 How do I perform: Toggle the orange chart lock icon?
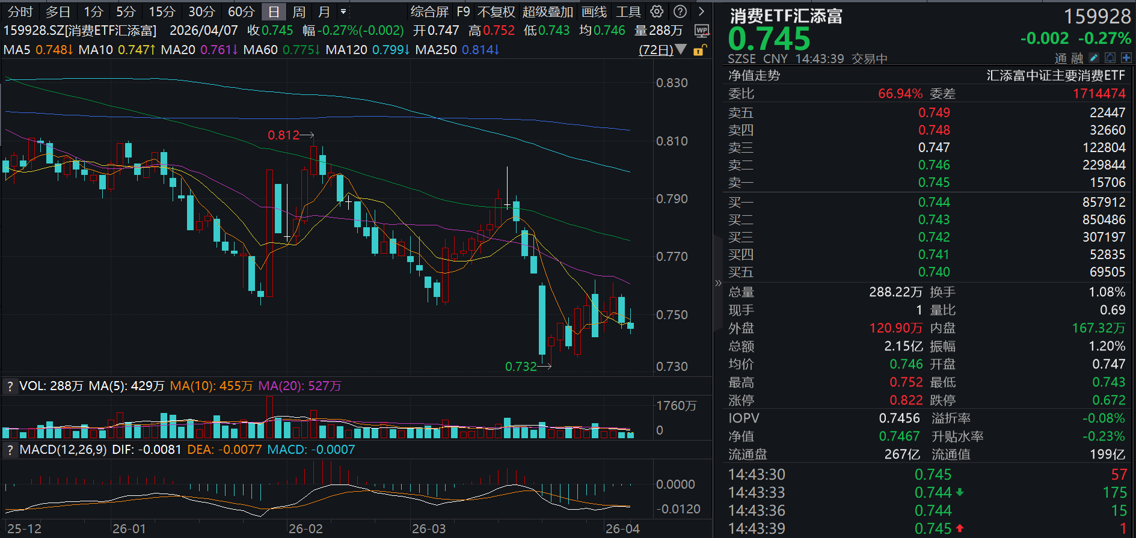point(699,50)
